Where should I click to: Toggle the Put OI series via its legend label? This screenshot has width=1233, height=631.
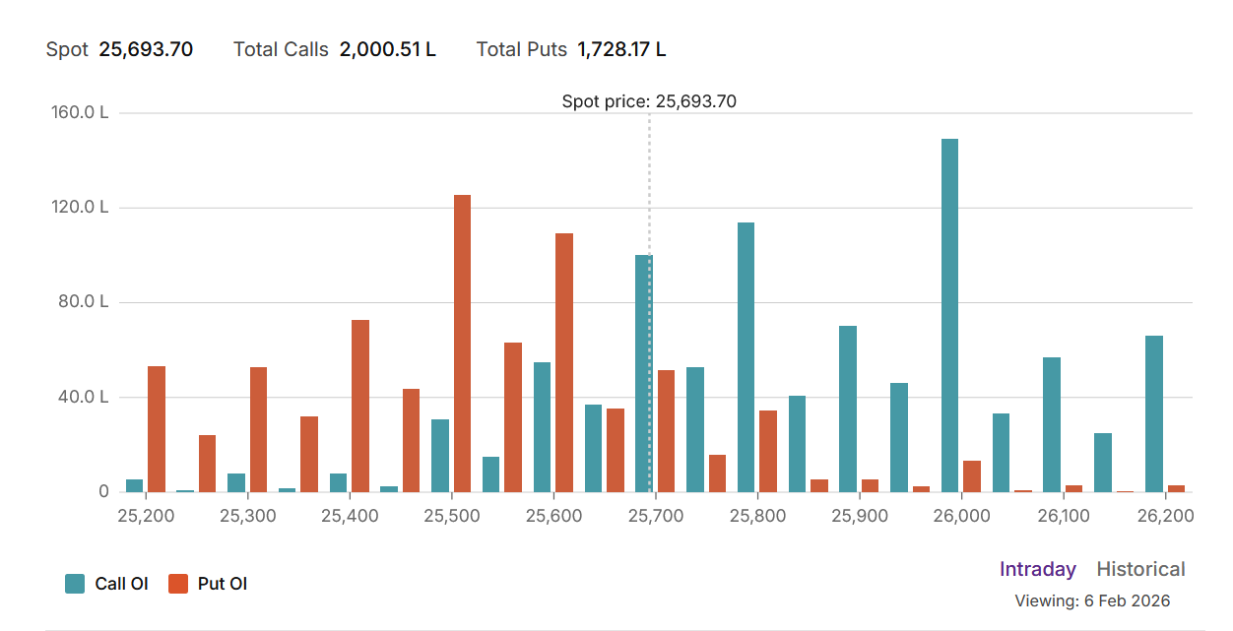(223, 584)
